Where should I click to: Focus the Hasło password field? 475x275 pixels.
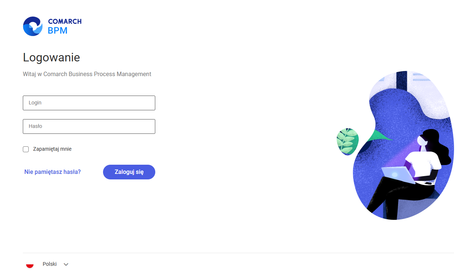(x=89, y=126)
